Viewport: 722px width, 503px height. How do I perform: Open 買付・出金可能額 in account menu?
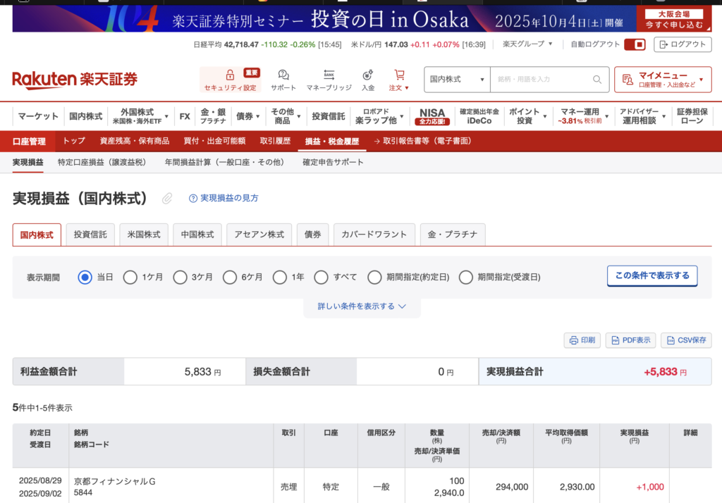pos(214,142)
